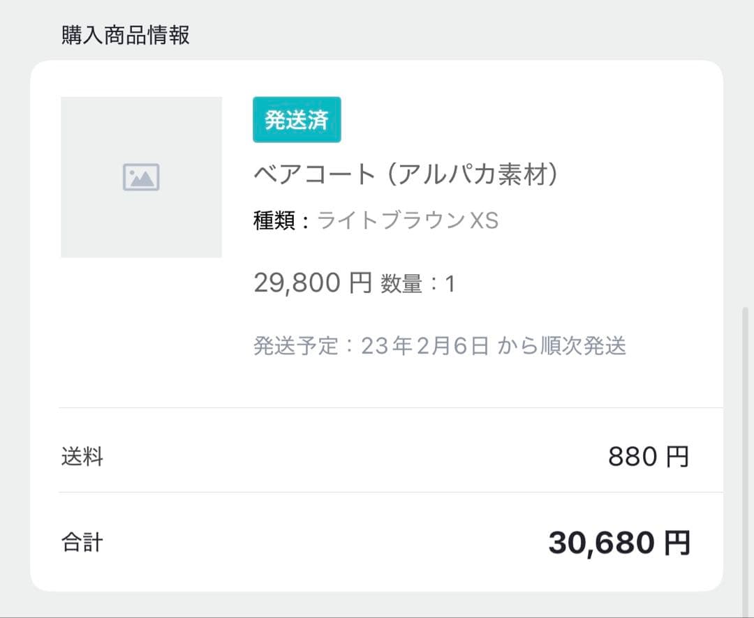The image size is (754, 618).
Task: Click the 29,800 円 item price
Action: 312,283
